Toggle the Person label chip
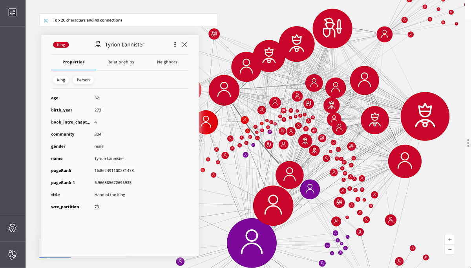471x268 pixels. [x=83, y=80]
